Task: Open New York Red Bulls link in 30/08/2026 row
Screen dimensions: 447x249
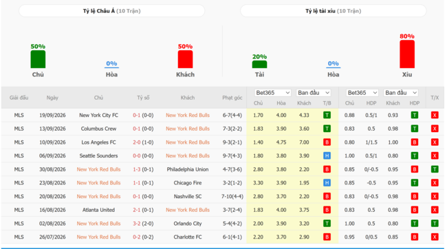Action: click(98, 169)
